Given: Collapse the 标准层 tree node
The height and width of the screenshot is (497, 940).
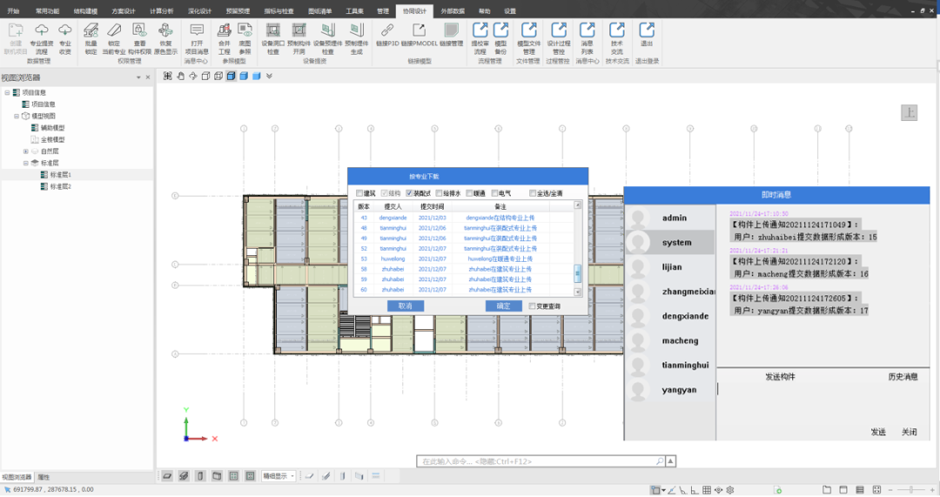Looking at the screenshot, I should point(26,163).
